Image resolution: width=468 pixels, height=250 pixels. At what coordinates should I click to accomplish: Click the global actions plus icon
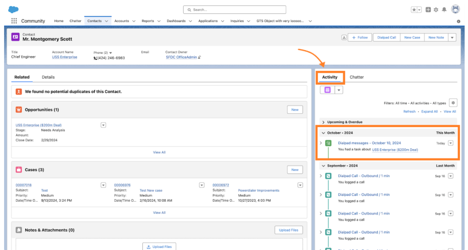(428, 10)
